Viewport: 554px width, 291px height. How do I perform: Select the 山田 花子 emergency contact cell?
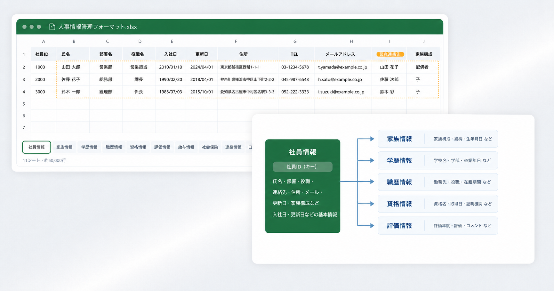389,67
